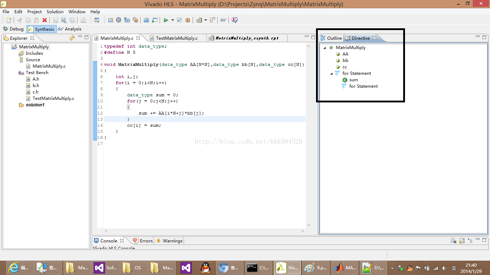Open the Help menu
The width and height of the screenshot is (490, 275).
click(x=95, y=11)
